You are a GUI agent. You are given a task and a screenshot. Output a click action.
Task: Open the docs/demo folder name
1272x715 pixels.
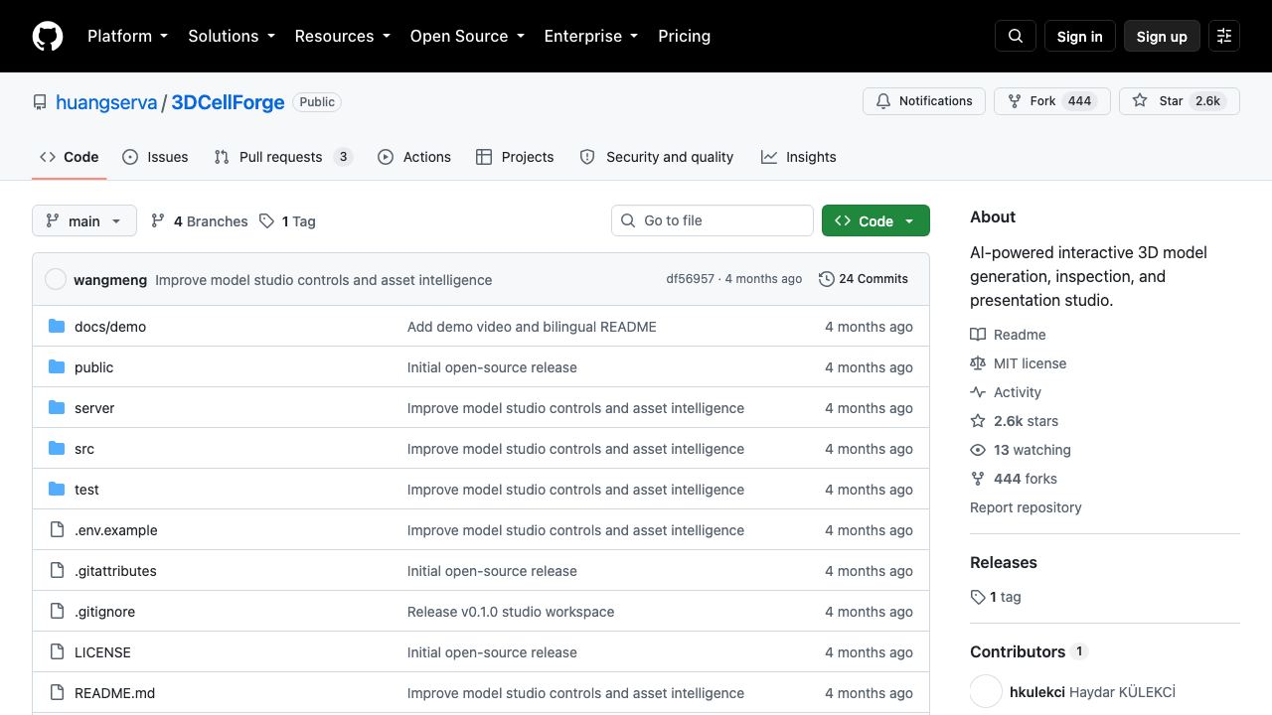pos(110,327)
